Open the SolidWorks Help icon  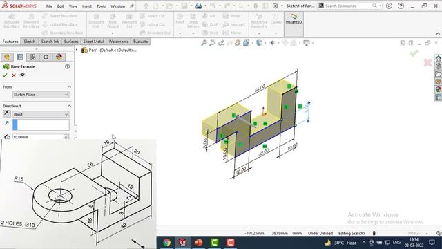(x=401, y=6)
